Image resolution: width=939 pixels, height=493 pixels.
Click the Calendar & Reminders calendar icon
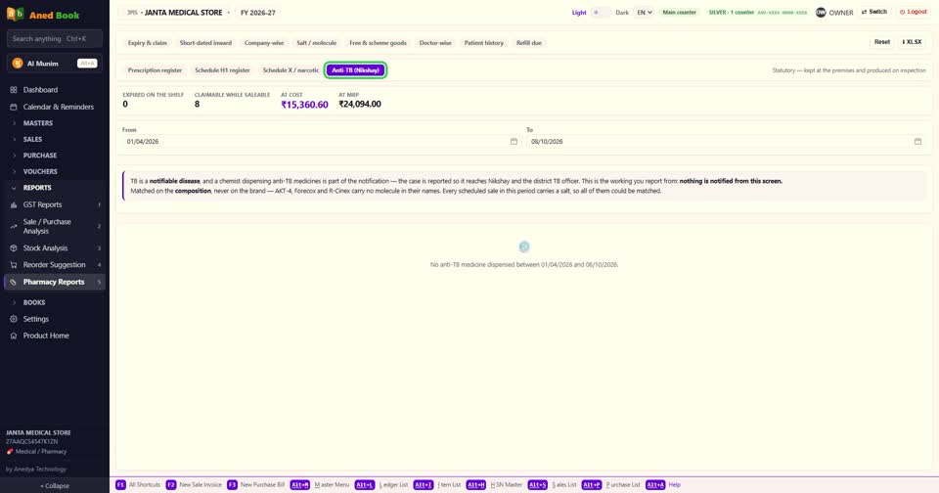point(13,107)
